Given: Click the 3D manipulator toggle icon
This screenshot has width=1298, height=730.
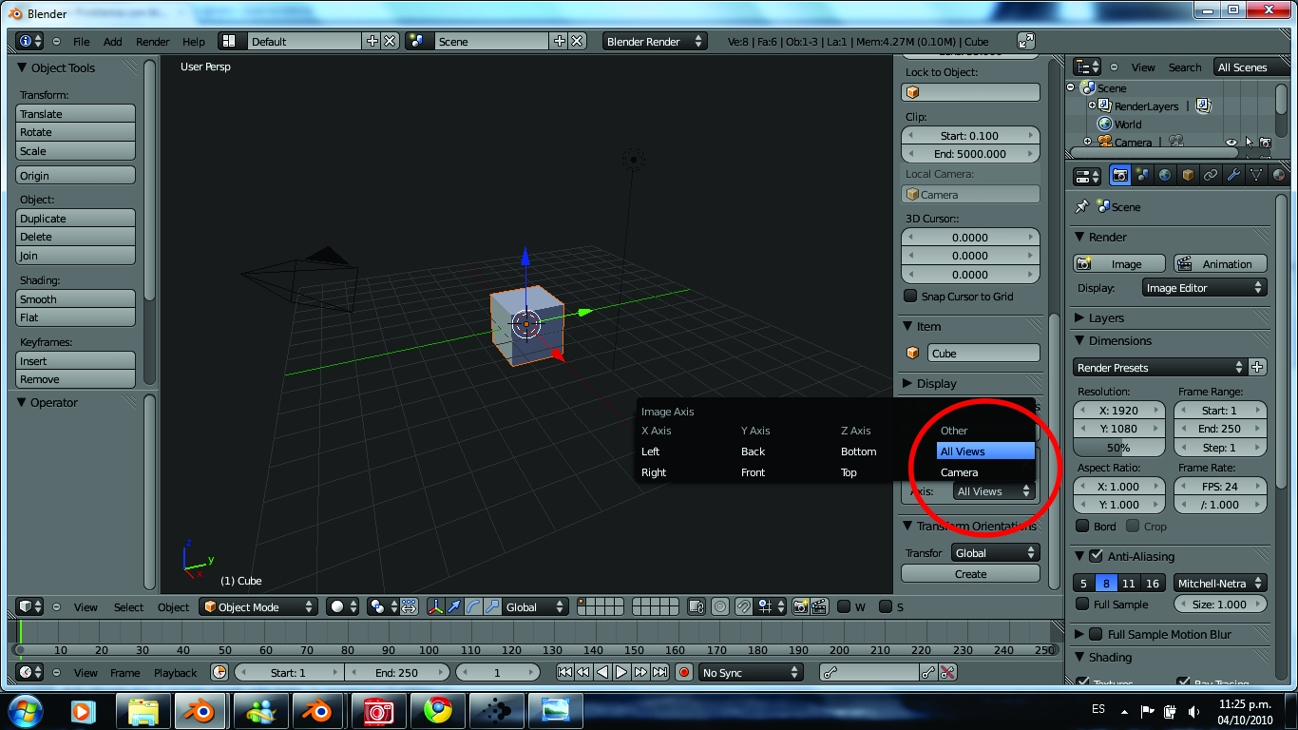Looking at the screenshot, I should (x=435, y=606).
